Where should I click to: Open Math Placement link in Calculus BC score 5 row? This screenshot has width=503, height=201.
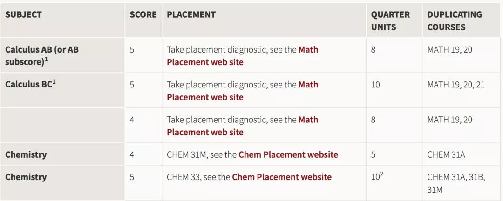205,97
